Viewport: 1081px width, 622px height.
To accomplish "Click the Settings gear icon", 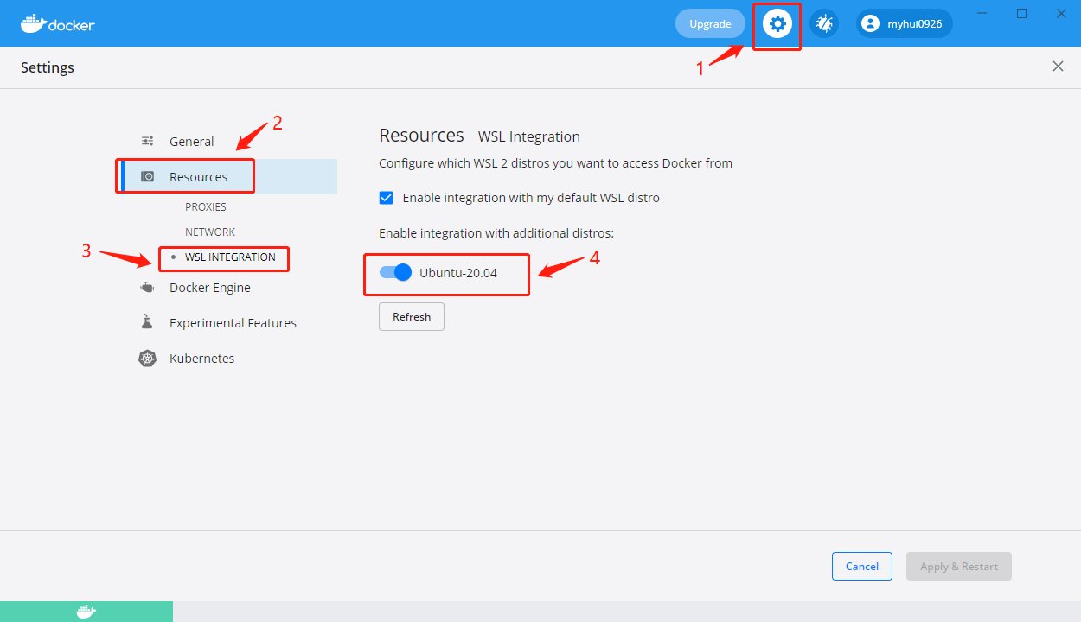I will tap(777, 24).
